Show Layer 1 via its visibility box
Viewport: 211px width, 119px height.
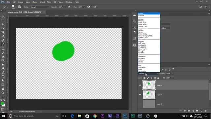coord(140,104)
